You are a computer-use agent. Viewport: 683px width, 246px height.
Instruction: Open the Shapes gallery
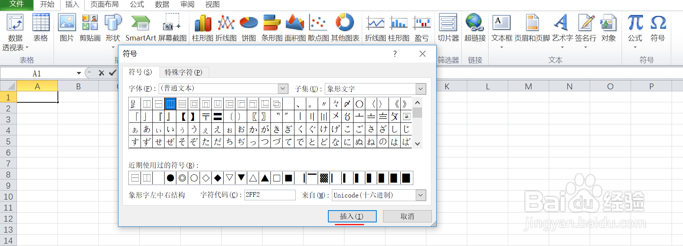(x=113, y=31)
